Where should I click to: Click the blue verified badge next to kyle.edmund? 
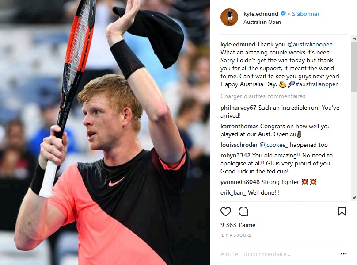[x=283, y=13]
